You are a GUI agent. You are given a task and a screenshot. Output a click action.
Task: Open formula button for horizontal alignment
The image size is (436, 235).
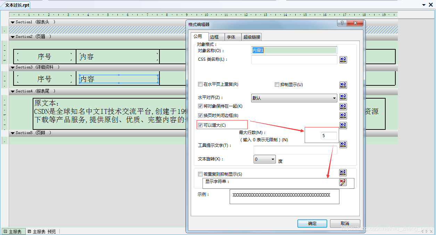click(x=343, y=97)
